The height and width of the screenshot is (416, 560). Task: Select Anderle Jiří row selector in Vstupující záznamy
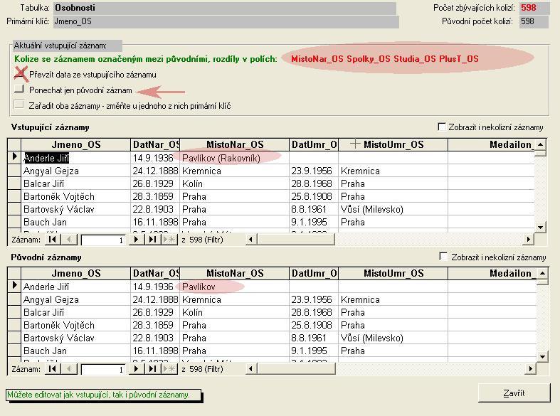point(14,157)
